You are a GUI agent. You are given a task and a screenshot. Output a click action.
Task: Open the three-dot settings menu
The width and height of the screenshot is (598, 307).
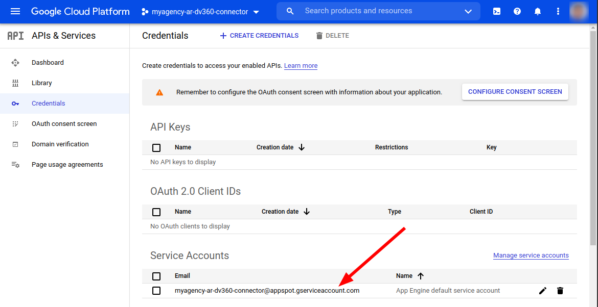pyautogui.click(x=558, y=11)
